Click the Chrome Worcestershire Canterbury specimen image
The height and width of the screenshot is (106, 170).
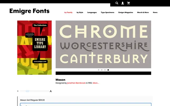click(103, 44)
